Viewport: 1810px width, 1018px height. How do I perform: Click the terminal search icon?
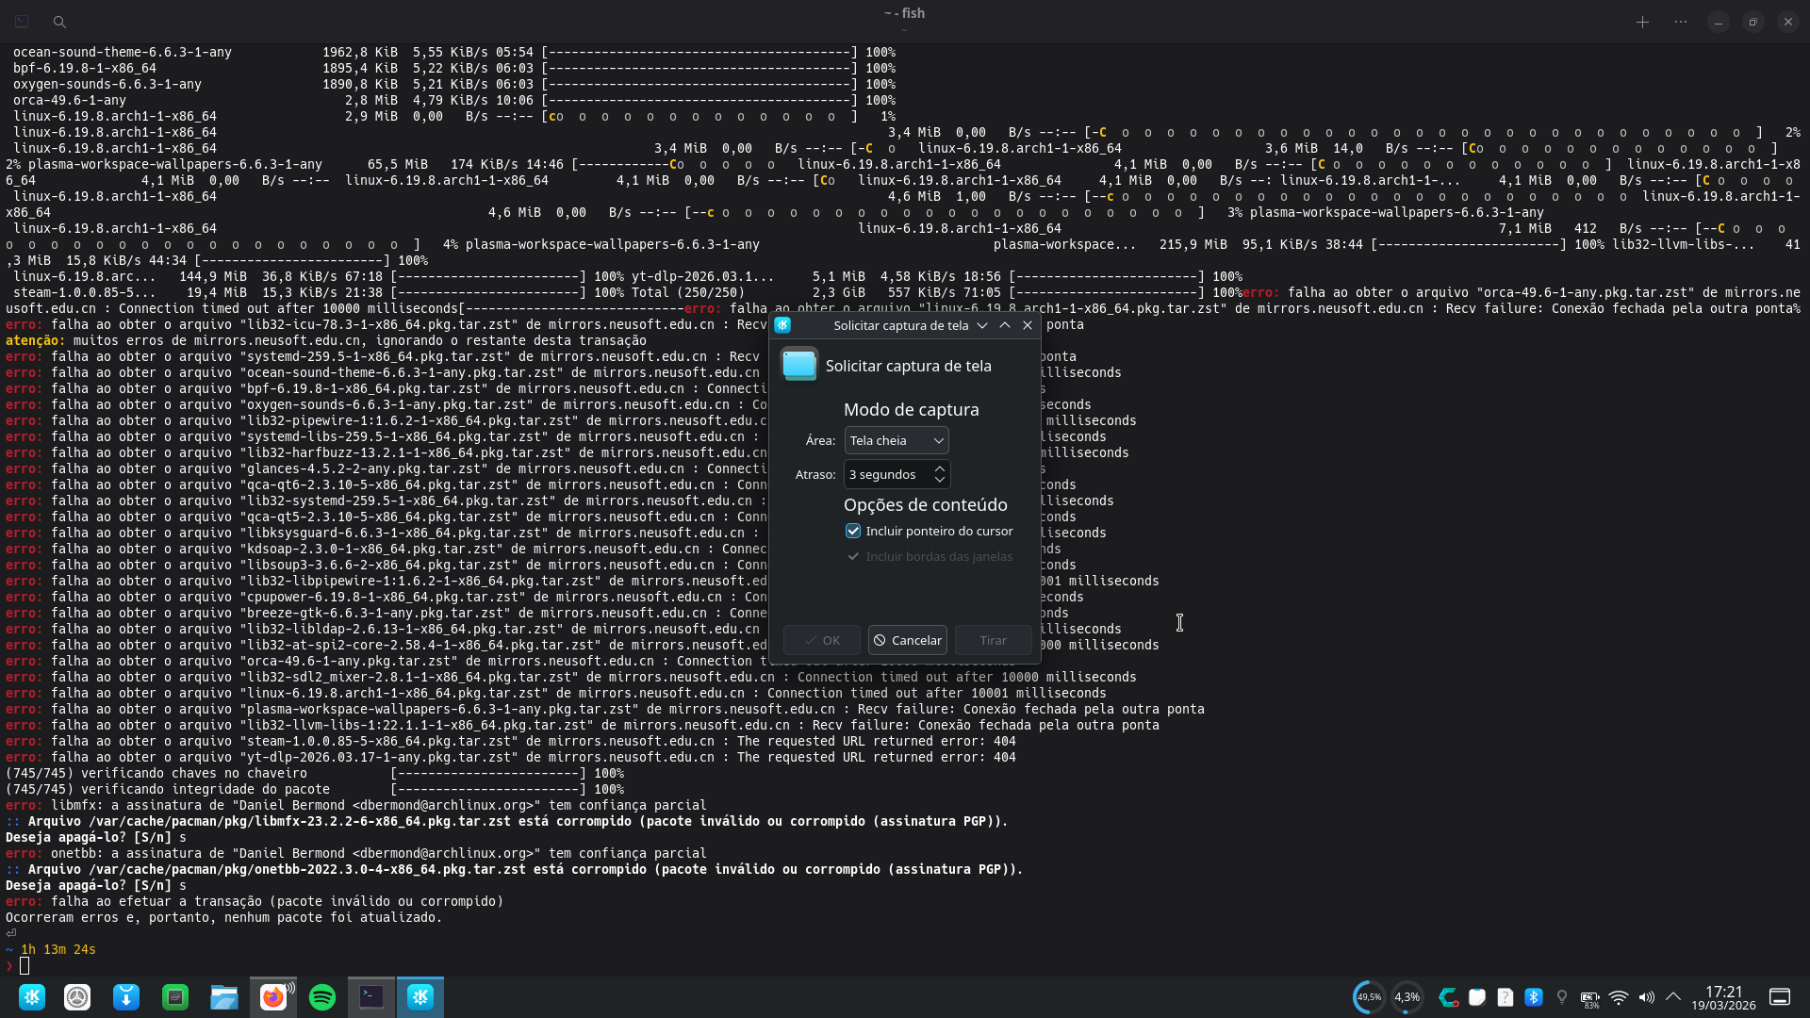(x=59, y=22)
